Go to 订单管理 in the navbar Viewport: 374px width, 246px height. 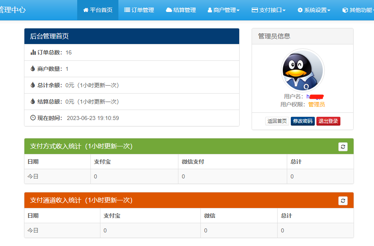(x=139, y=10)
